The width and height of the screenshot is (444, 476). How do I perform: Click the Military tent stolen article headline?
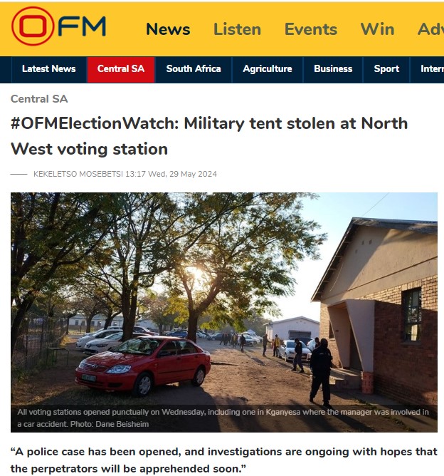(x=209, y=136)
